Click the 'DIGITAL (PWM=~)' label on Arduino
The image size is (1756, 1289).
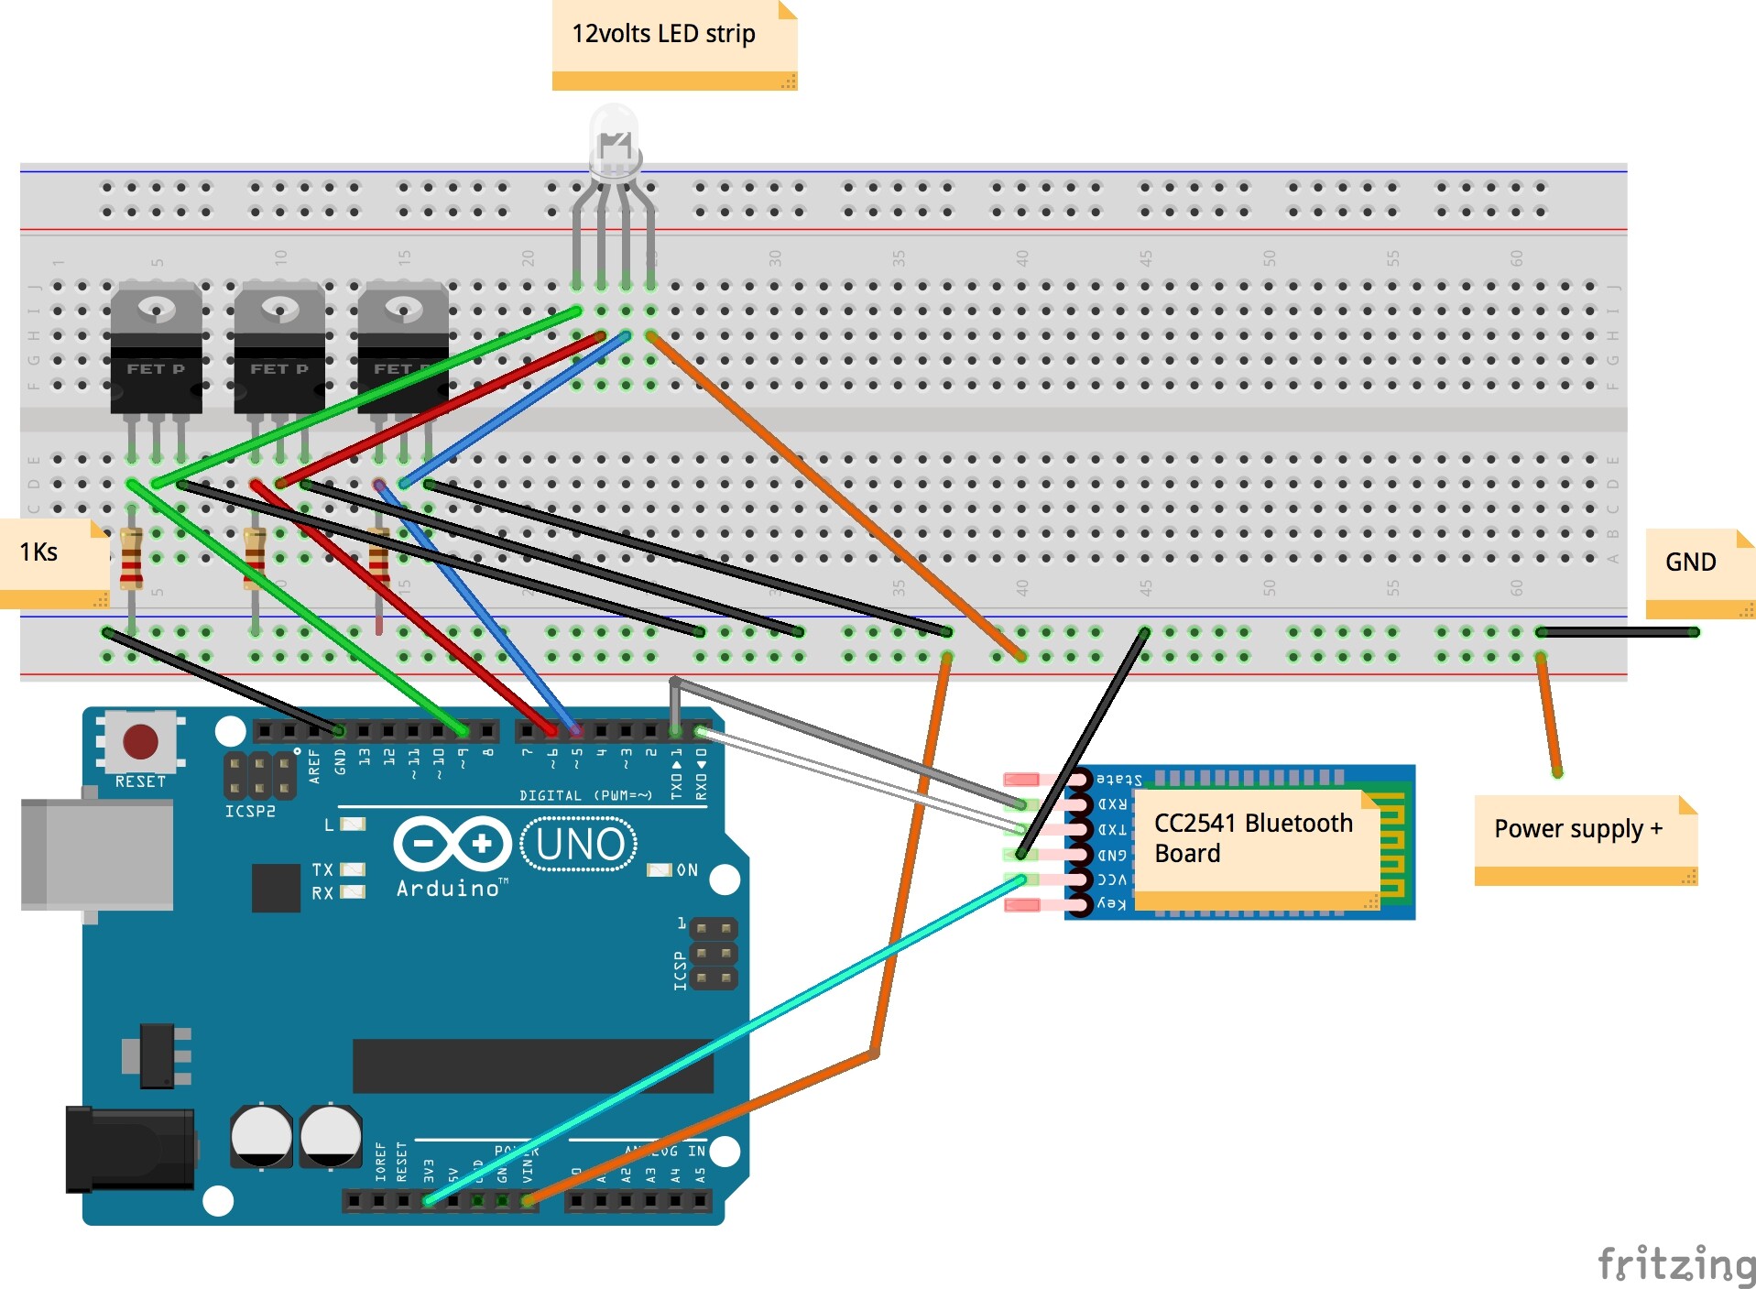[x=585, y=795]
